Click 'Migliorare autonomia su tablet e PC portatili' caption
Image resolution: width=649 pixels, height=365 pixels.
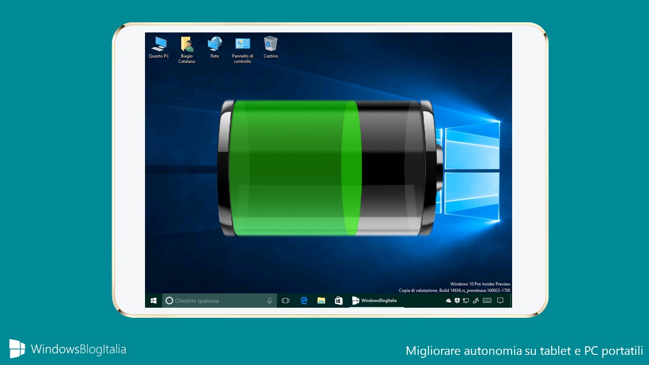[x=524, y=350]
